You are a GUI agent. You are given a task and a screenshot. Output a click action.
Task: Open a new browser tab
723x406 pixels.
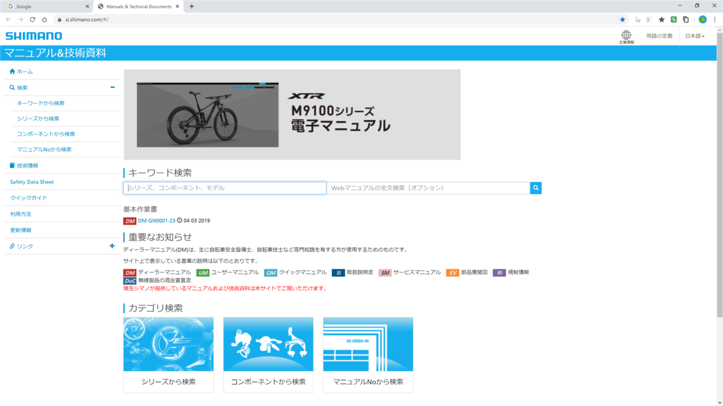tap(192, 6)
